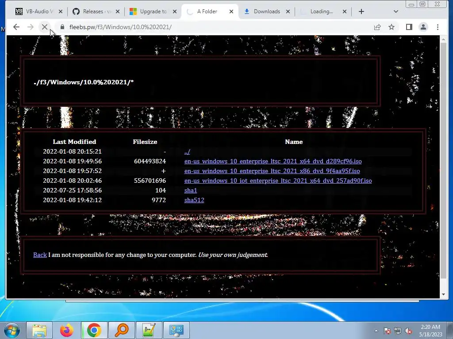Screen dimensions: 453x339
Task: Stop loading the page
Action: [x=45, y=27]
